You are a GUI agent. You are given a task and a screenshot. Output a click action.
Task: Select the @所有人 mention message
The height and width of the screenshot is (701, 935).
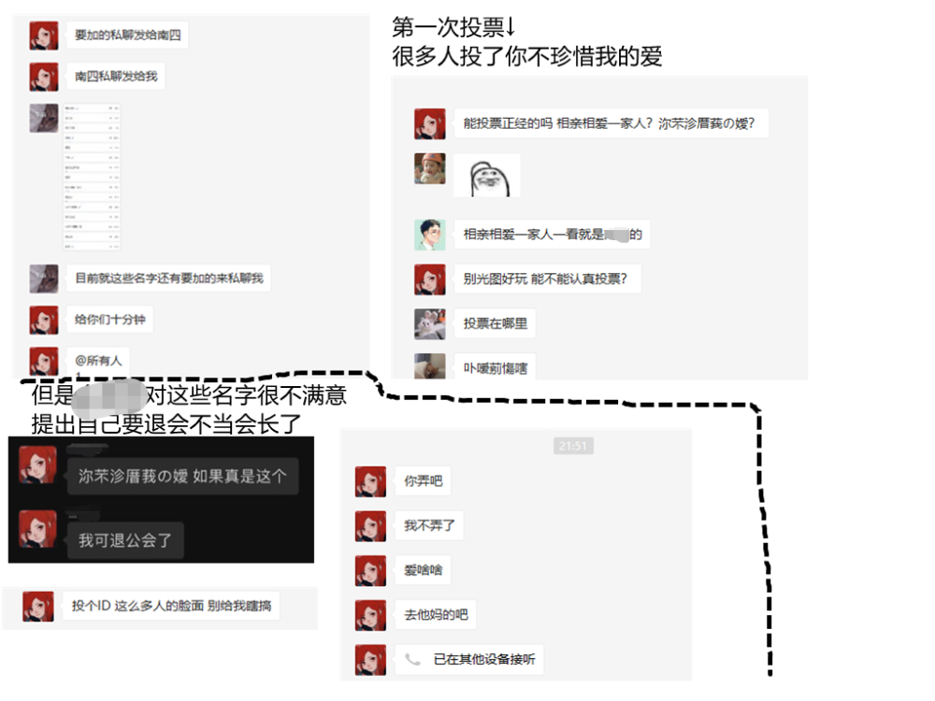pyautogui.click(x=98, y=361)
